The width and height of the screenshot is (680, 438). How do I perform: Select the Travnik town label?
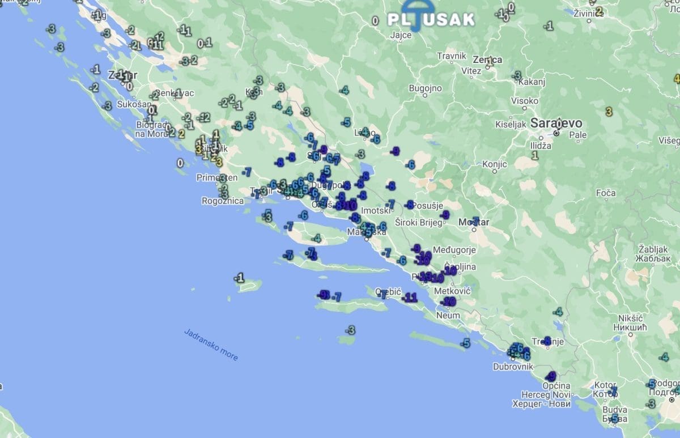[x=451, y=56]
